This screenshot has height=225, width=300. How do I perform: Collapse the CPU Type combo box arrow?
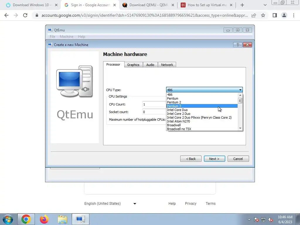[240, 90]
